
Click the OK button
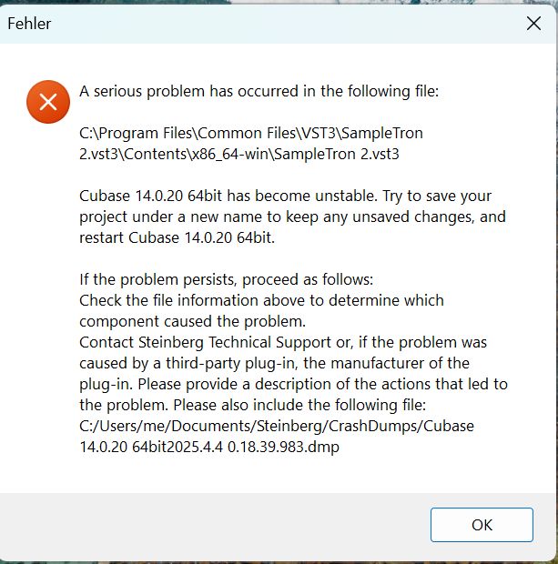(x=482, y=525)
